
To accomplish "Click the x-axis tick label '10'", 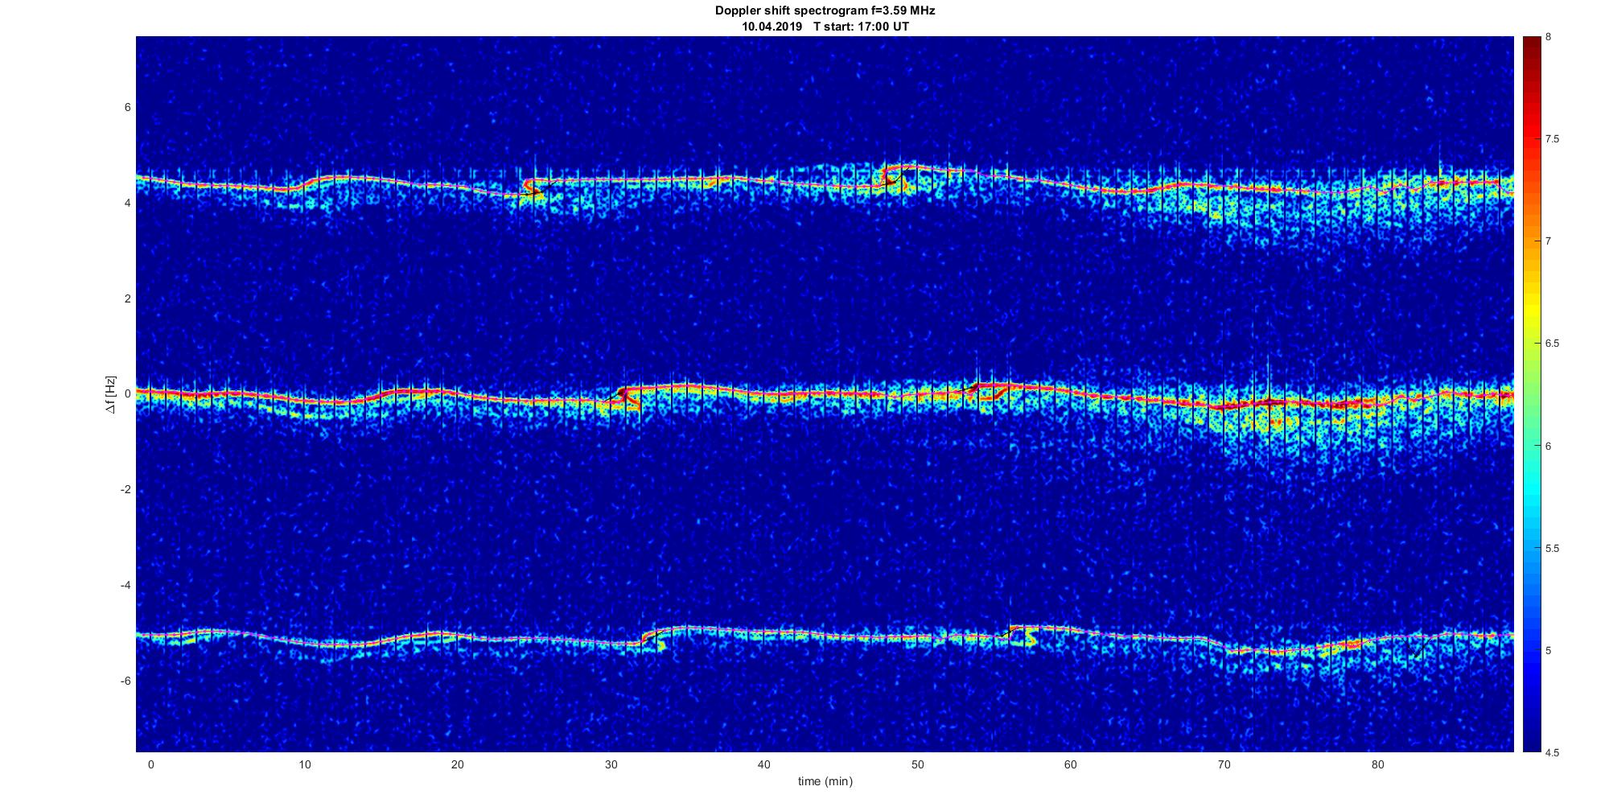I will click(304, 764).
